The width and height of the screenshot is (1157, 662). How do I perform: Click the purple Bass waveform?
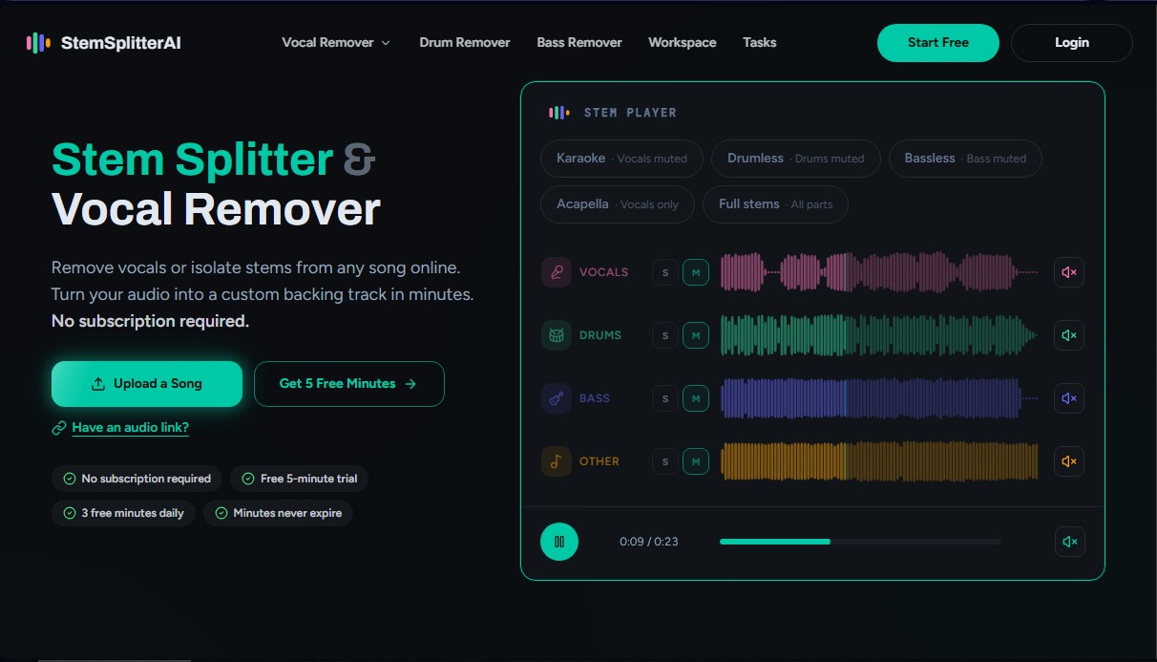coord(879,398)
